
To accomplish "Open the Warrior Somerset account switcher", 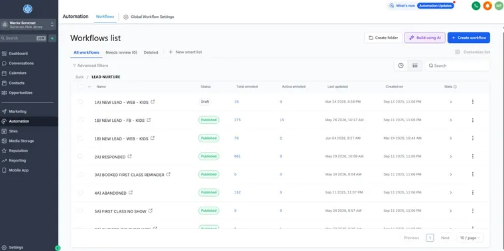I will click(28, 25).
